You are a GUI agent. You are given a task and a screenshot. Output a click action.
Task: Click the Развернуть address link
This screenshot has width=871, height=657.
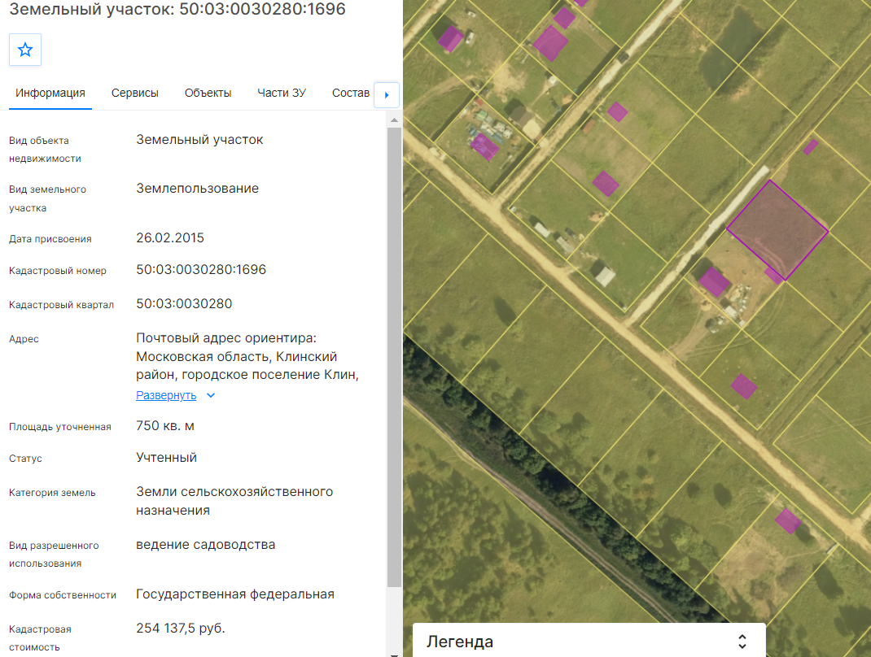click(x=166, y=395)
